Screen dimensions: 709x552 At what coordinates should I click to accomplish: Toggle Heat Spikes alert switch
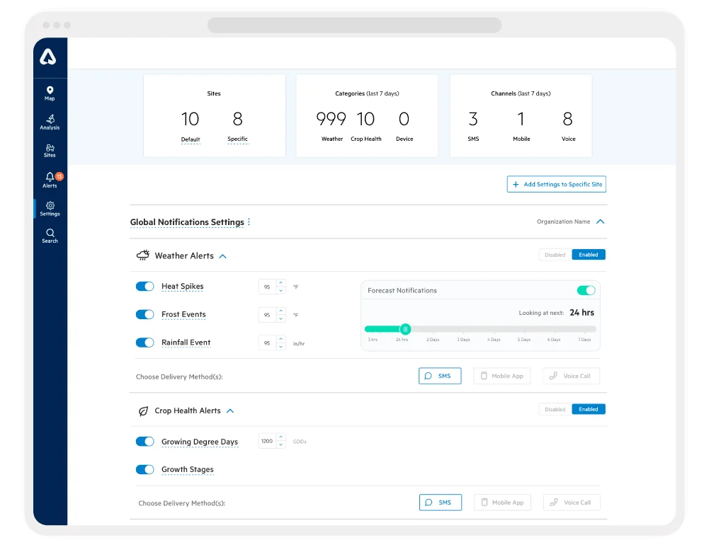click(x=144, y=287)
